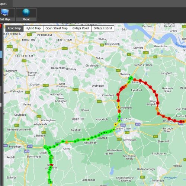The height and width of the screenshot is (186, 186).
Task: Click the green cluster marker near Godstone junction
Action: tap(45, 147)
